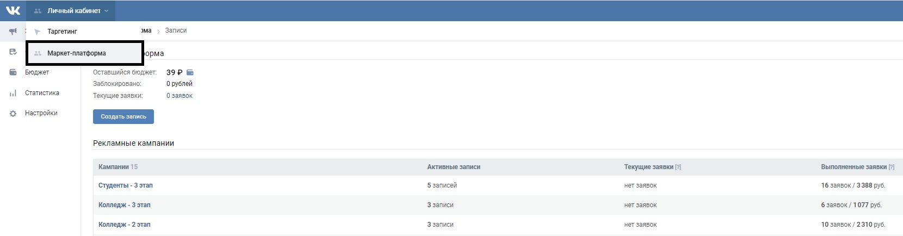
Task: Click the help mark by Текущие заявки
Action: [678, 167]
